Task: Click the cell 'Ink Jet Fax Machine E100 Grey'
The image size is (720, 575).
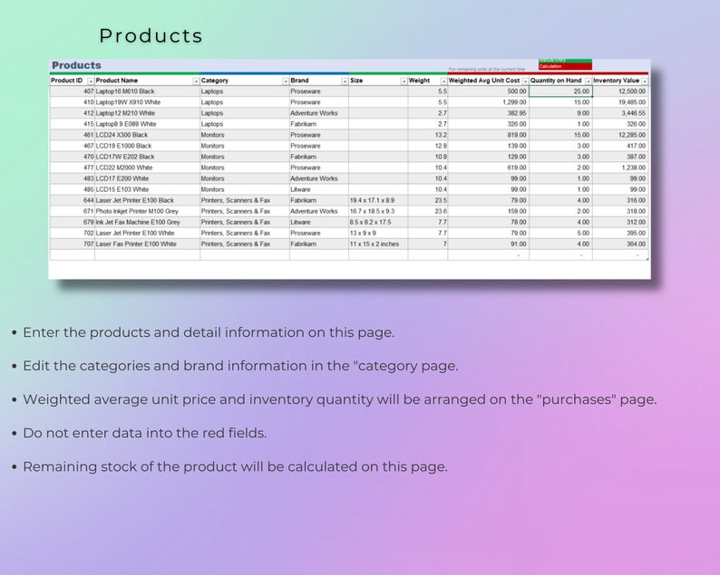Action: (147, 222)
